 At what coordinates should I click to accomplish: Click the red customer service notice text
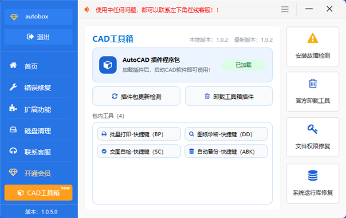point(157,10)
